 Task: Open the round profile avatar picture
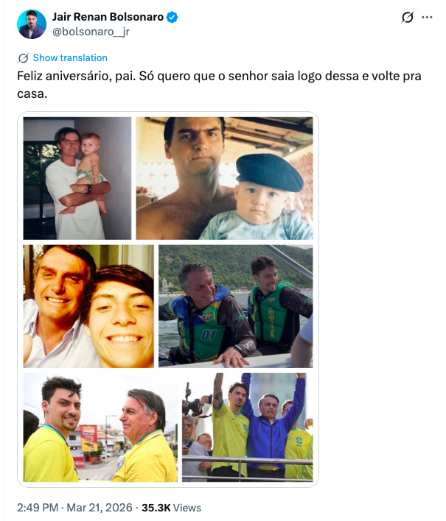[32, 24]
